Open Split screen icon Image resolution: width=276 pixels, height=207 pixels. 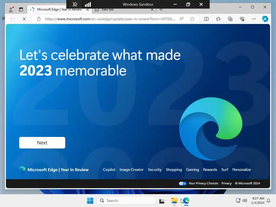[x=206, y=19]
